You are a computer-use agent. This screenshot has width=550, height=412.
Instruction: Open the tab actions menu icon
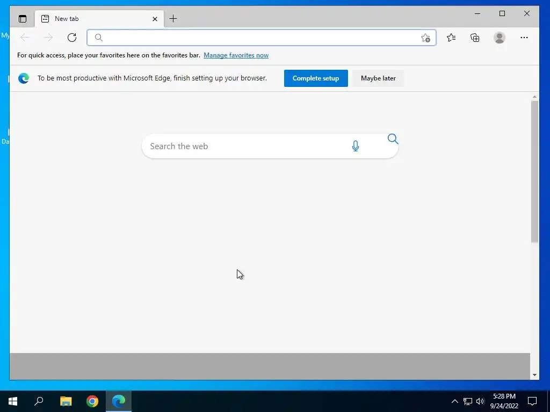(x=23, y=19)
